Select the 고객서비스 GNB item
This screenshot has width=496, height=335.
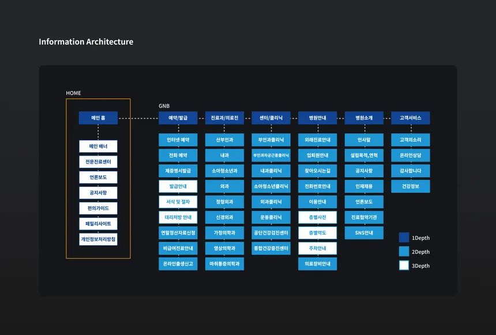click(x=411, y=118)
